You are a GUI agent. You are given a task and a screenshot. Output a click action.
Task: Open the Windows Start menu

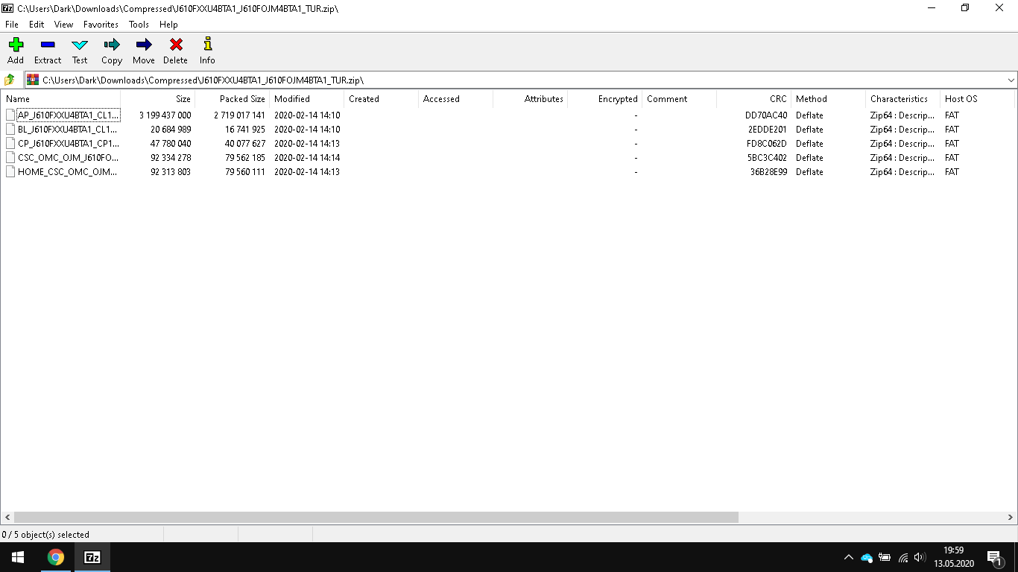tap(18, 557)
